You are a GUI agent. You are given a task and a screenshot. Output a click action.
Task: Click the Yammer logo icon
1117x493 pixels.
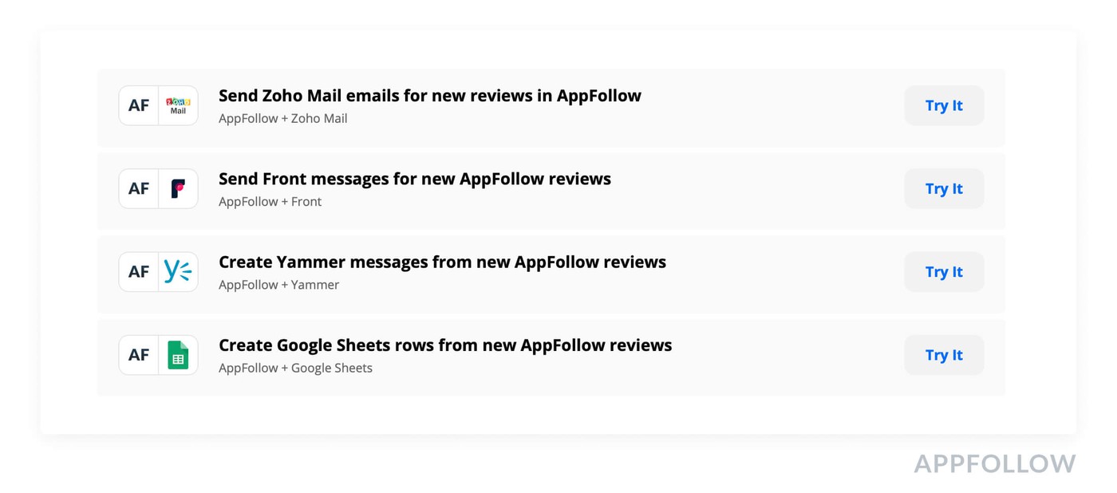pyautogui.click(x=178, y=272)
